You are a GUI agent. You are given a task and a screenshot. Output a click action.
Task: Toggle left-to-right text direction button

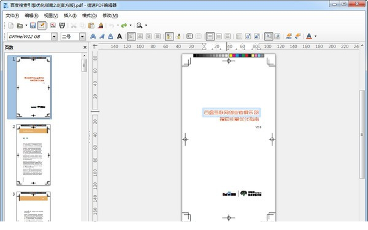(x=169, y=36)
